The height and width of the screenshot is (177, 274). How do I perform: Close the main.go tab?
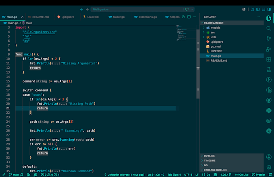pos(22,17)
